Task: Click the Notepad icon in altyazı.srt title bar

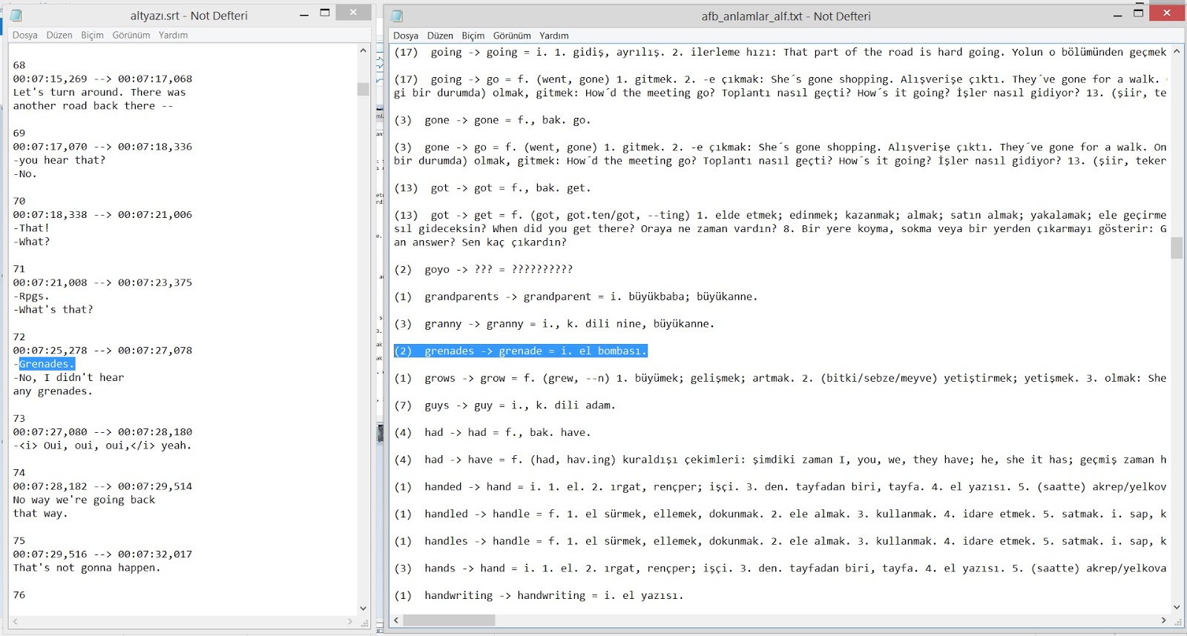Action: pos(16,15)
